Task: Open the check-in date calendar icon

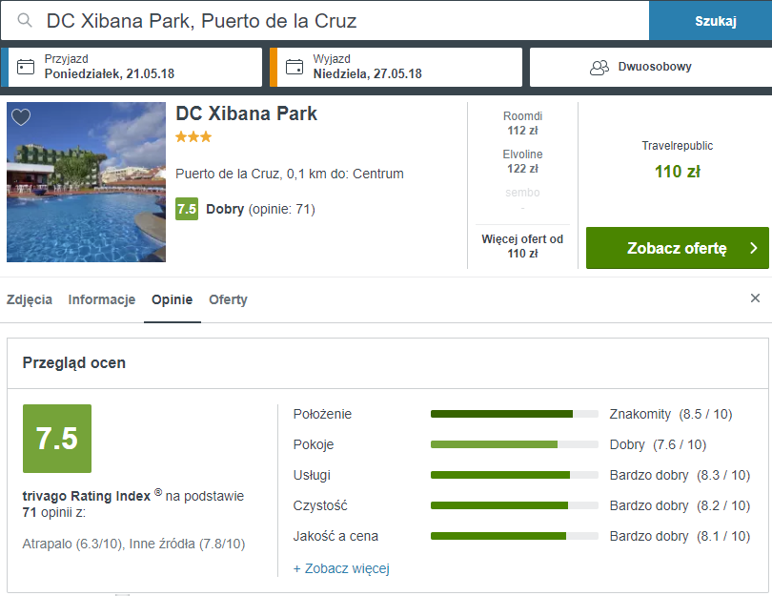Action: 26,67
